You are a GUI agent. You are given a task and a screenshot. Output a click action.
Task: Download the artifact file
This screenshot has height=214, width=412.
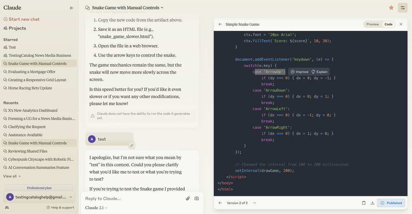pos(372,203)
